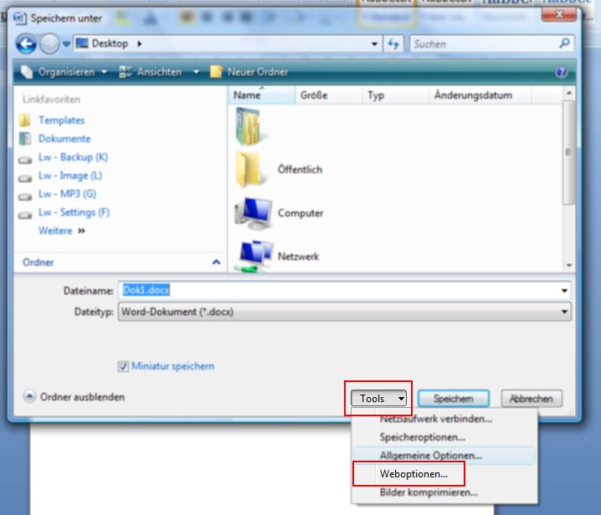Click the Ansichten toolbar button
The height and width of the screenshot is (515, 601).
tap(151, 72)
